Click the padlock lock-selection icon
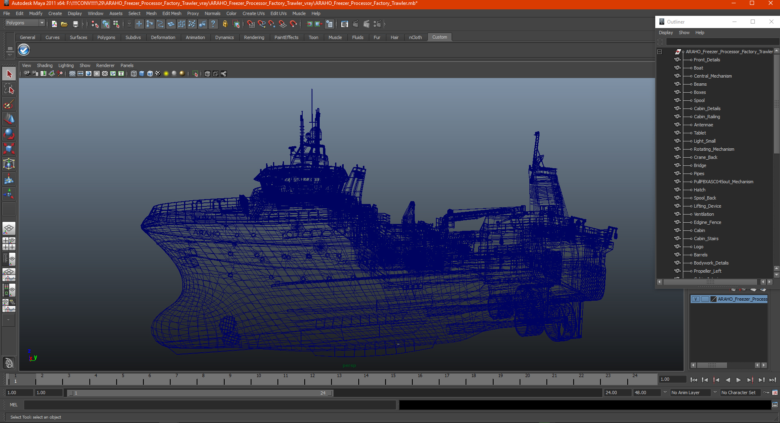780x423 pixels. pos(225,24)
